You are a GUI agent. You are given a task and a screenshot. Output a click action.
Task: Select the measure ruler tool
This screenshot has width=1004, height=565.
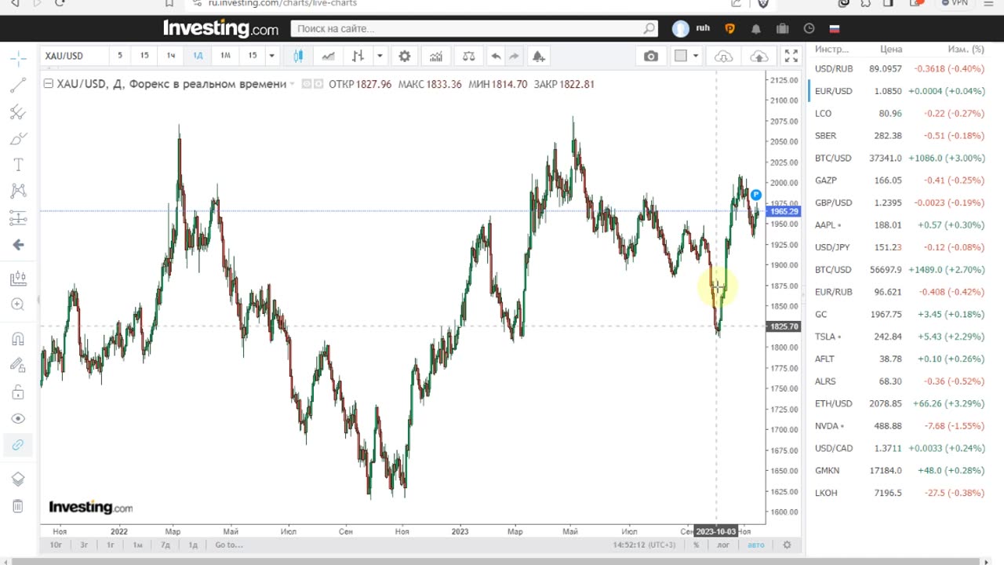click(x=18, y=279)
